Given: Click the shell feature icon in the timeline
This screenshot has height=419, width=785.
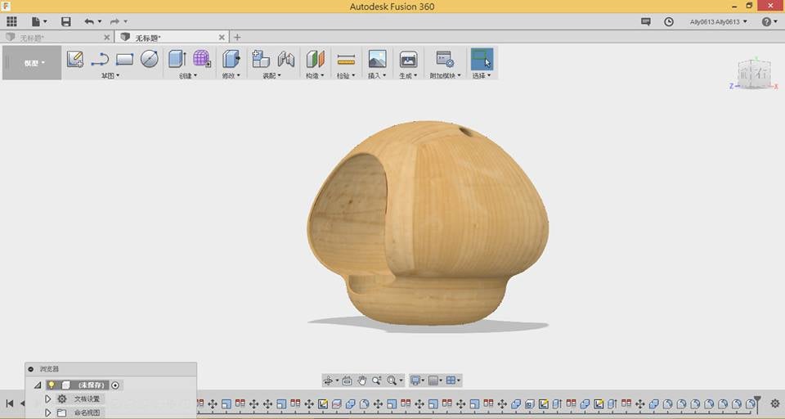Looking at the screenshot, I should (530, 403).
